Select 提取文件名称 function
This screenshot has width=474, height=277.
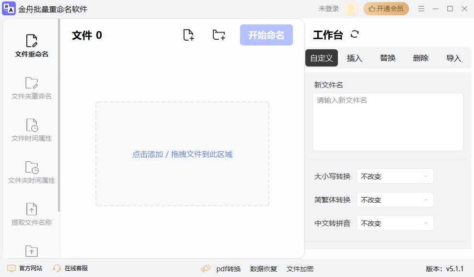31,213
